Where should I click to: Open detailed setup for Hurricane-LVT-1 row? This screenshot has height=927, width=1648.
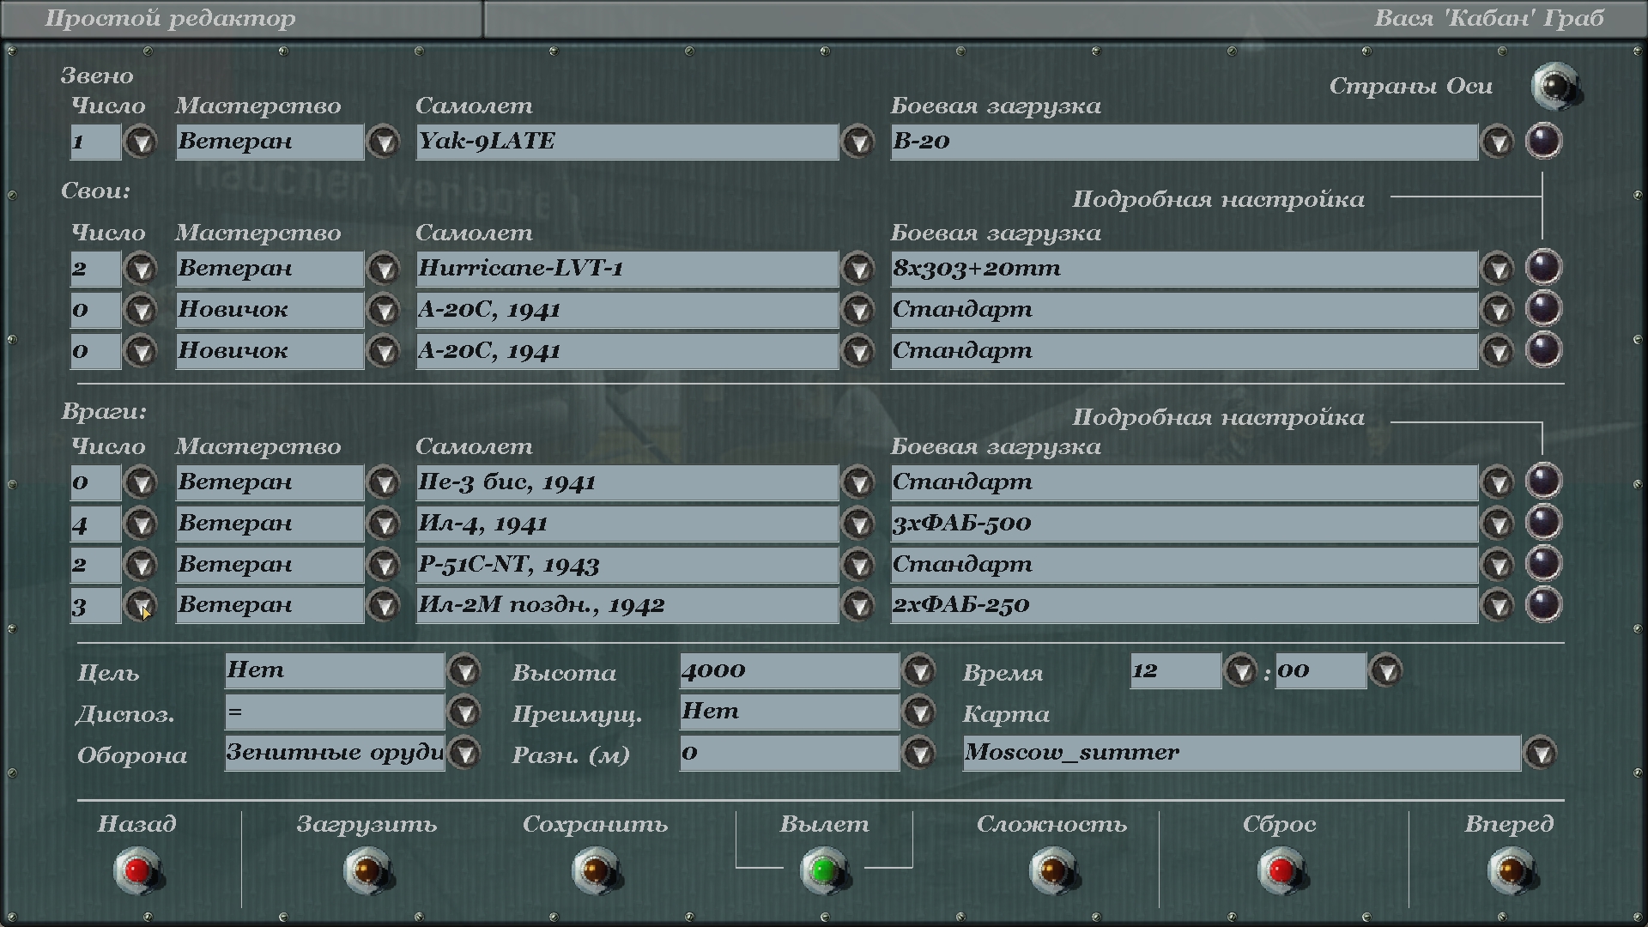click(1542, 268)
